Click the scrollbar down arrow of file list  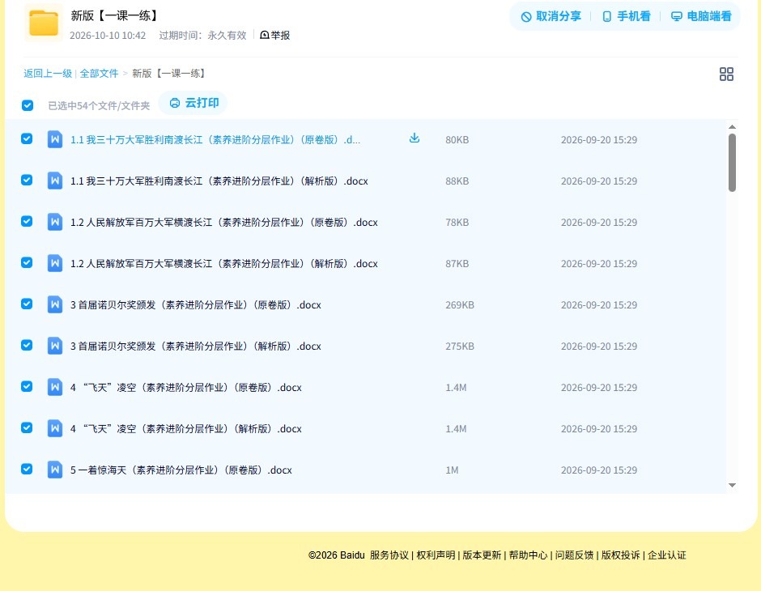click(x=732, y=485)
